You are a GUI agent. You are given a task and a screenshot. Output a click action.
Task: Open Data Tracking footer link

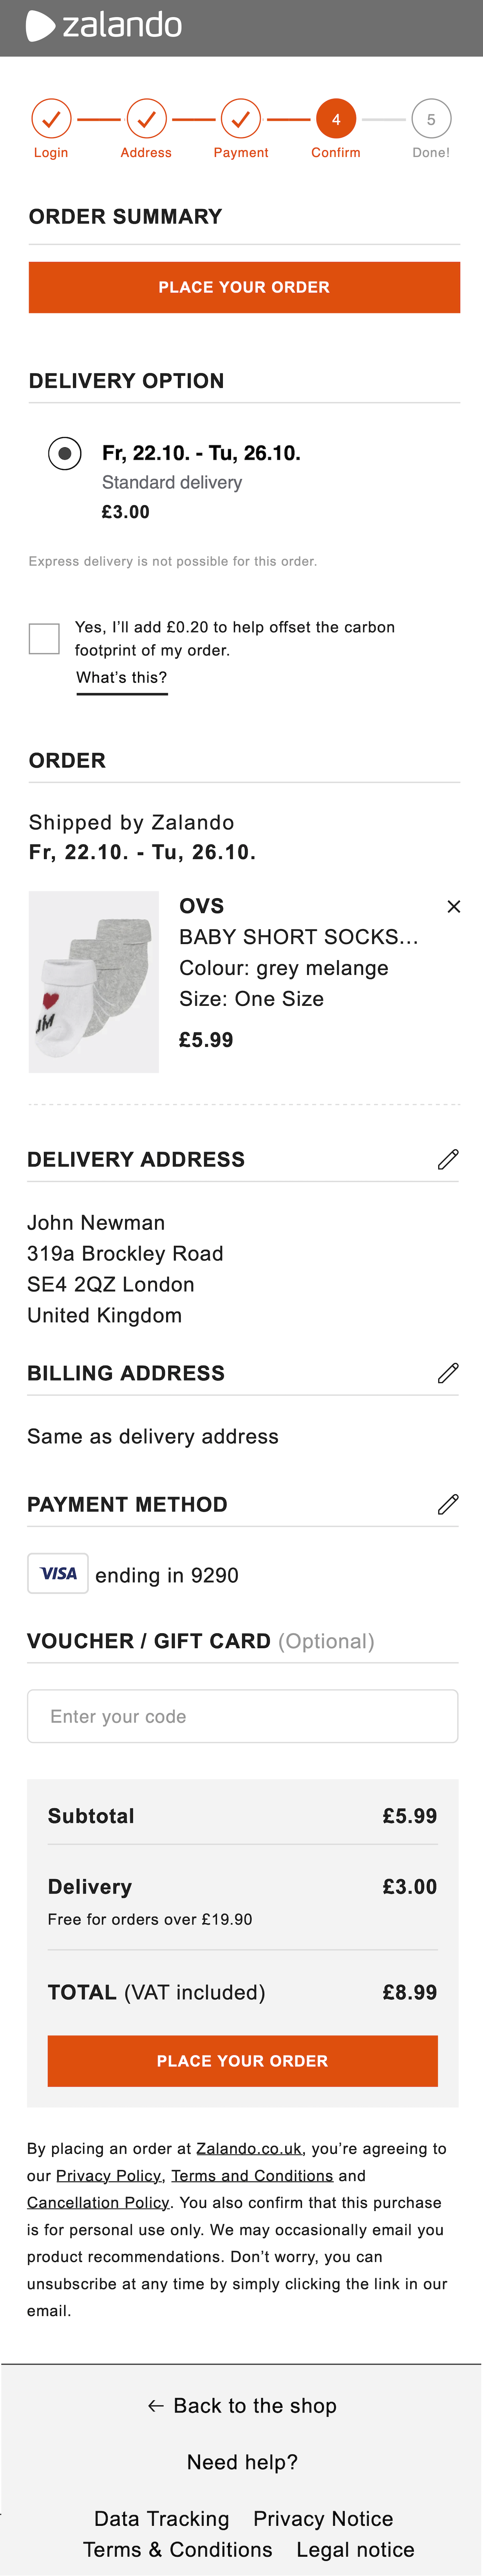pos(161,2518)
